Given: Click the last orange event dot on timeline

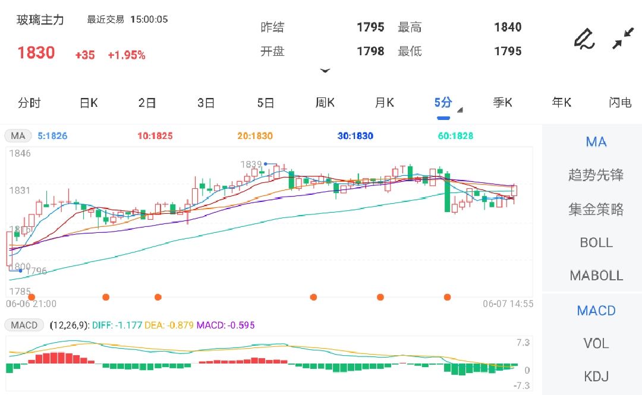Looking at the screenshot, I should tap(447, 297).
